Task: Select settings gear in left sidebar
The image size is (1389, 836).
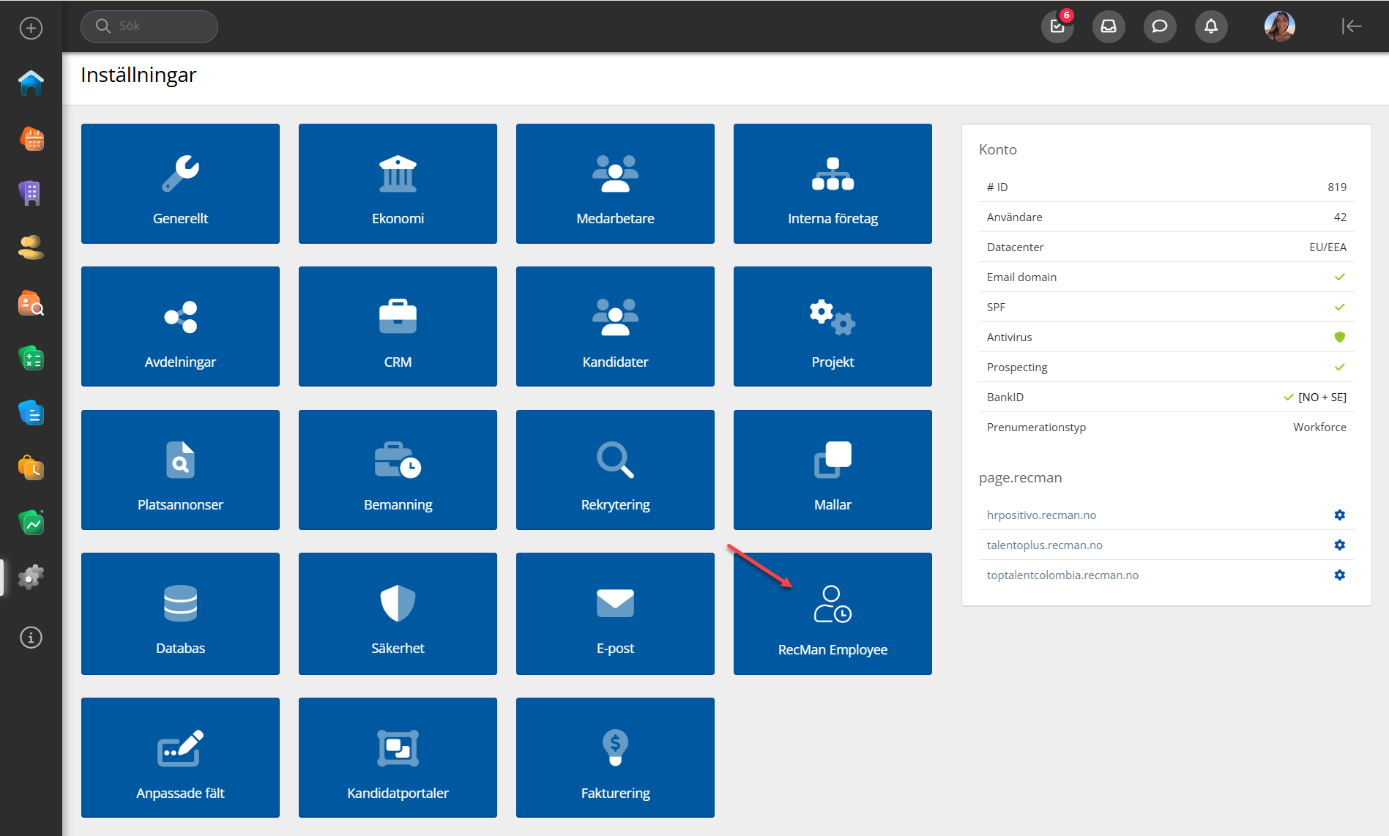Action: click(31, 578)
